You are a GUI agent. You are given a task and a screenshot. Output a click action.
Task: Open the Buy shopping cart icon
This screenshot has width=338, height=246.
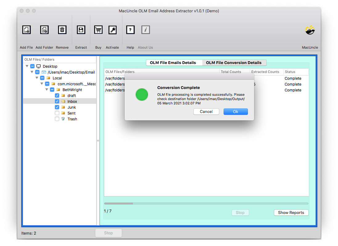tap(98, 30)
